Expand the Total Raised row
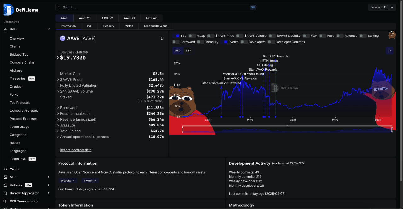This screenshot has width=403, height=209. [x=58, y=131]
